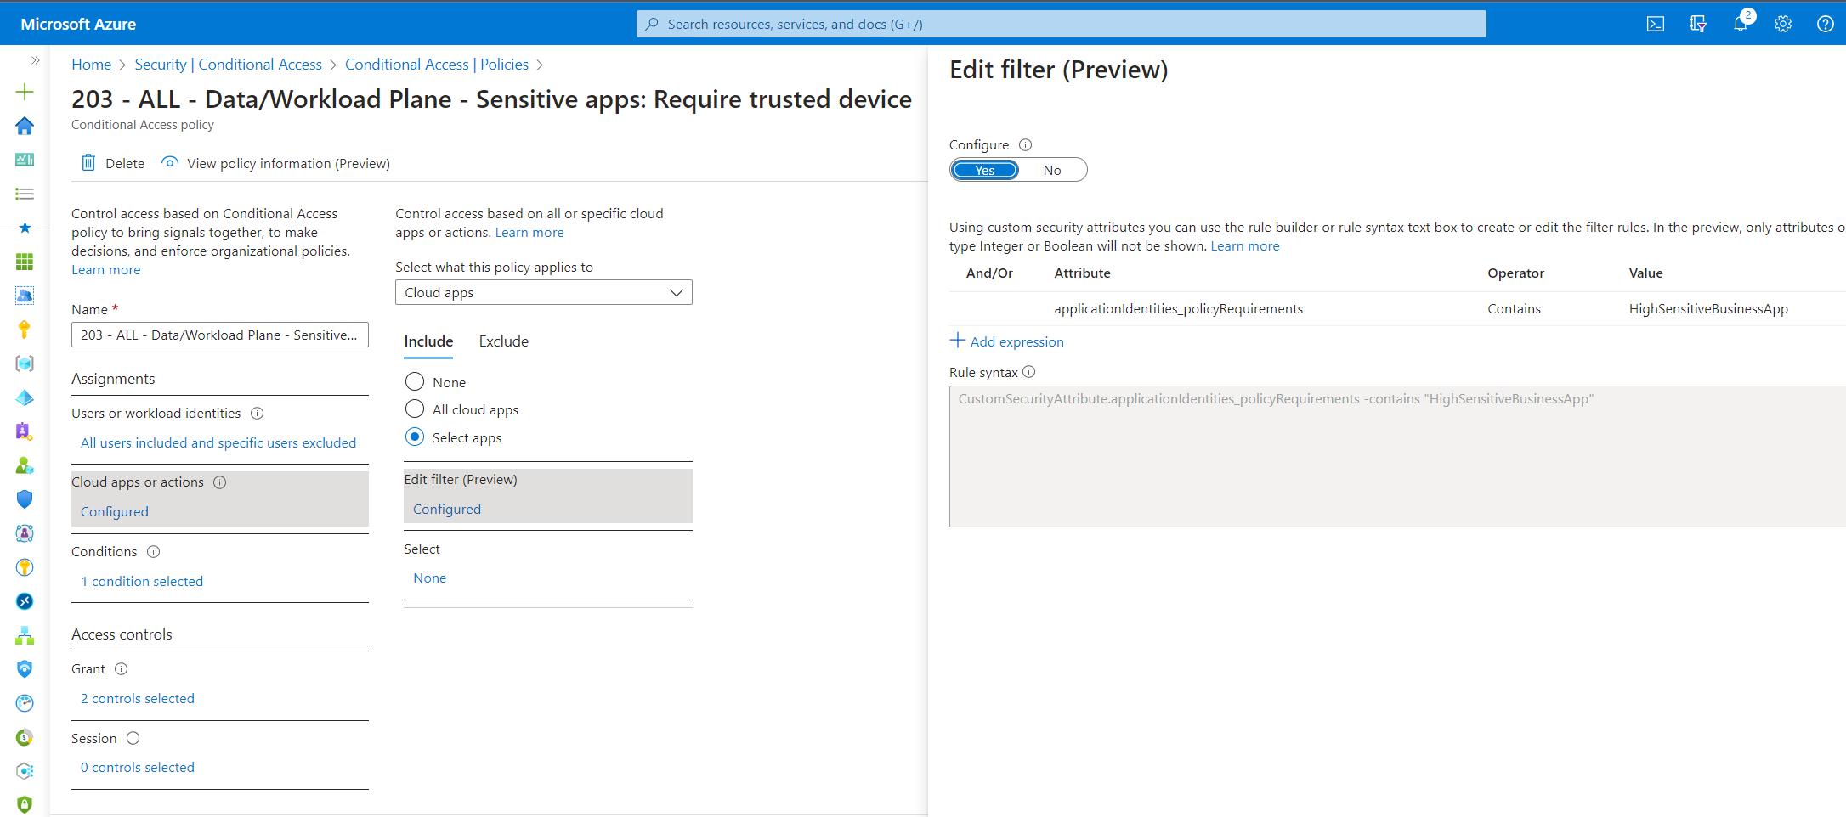The height and width of the screenshot is (817, 1846).
Task: Open Cloud Shell icon in header
Action: click(1656, 24)
